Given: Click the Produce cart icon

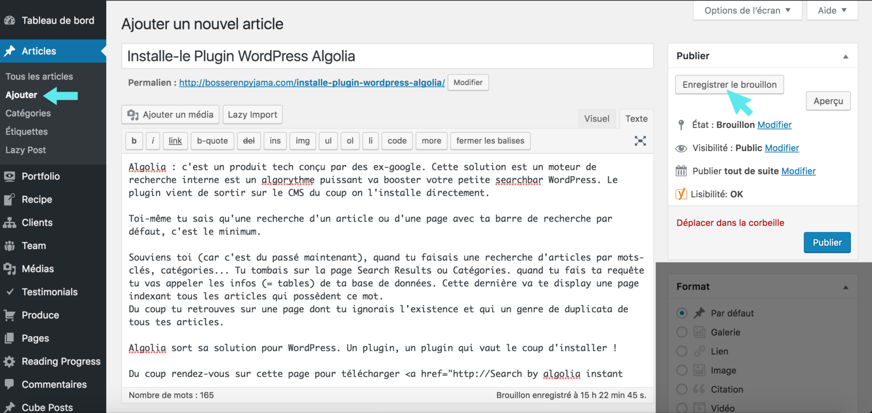Looking at the screenshot, I should click(9, 315).
